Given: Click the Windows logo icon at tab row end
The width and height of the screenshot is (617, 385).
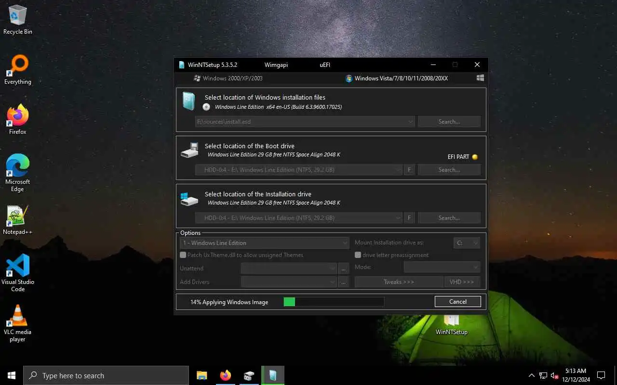Looking at the screenshot, I should 480,78.
